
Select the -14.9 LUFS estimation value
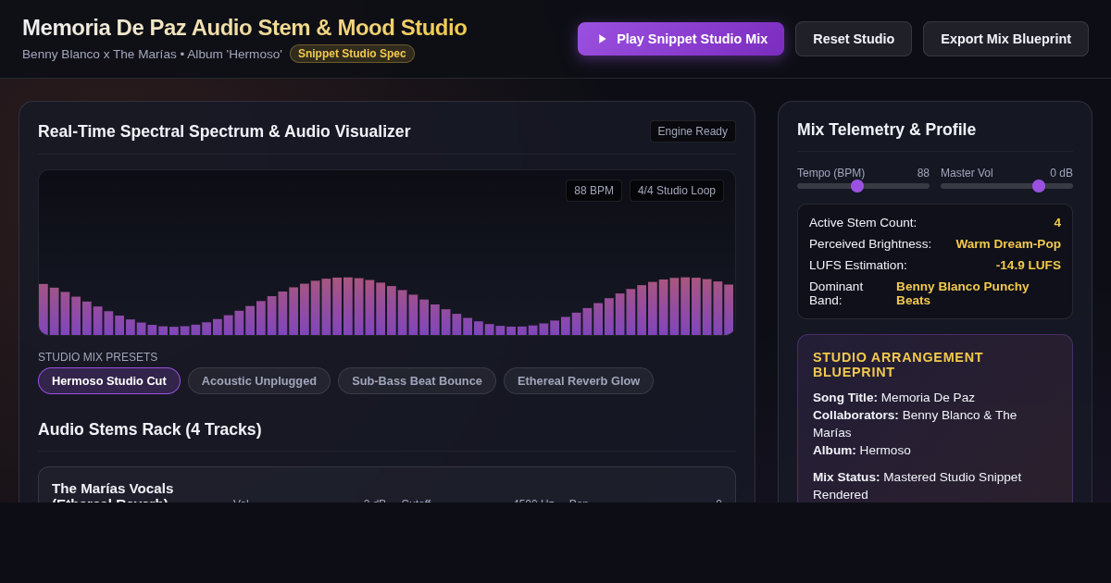tap(1029, 265)
